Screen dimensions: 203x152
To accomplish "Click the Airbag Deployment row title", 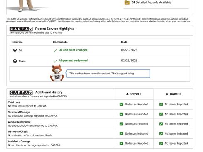I will tap(19, 122).
